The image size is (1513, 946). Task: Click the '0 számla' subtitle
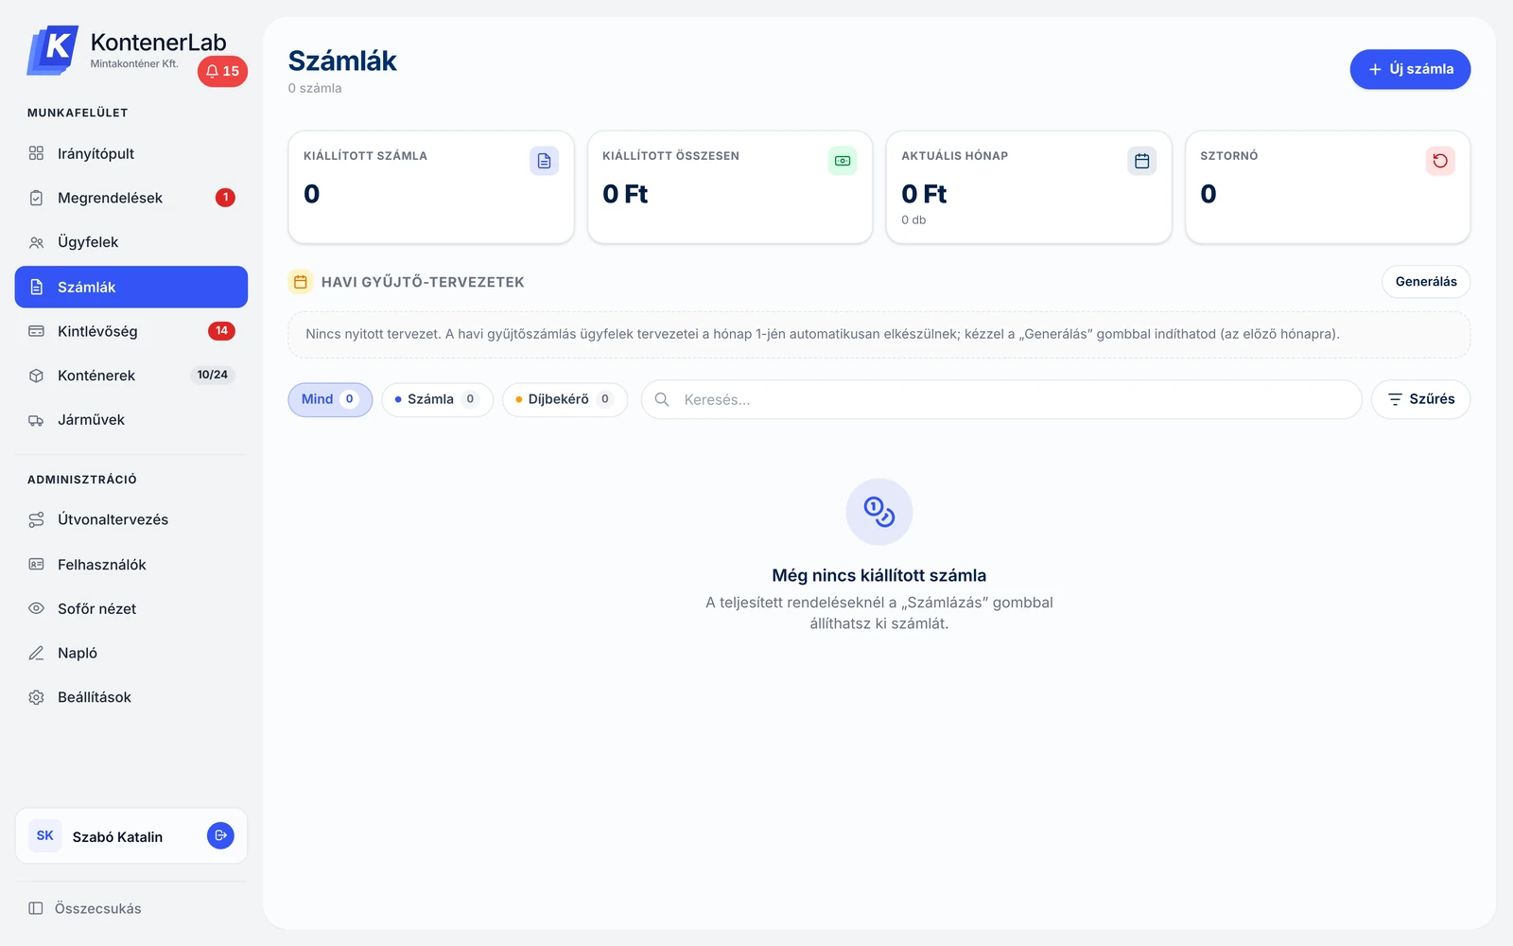pos(315,88)
